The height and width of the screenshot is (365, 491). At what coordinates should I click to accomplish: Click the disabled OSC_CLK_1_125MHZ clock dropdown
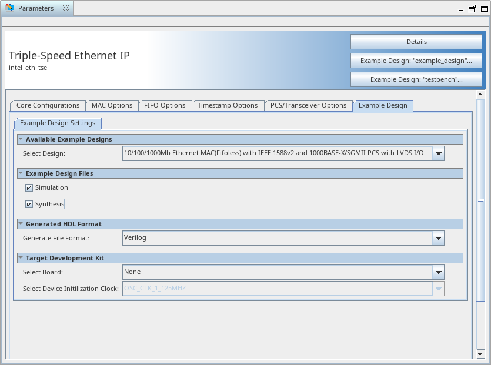point(283,289)
